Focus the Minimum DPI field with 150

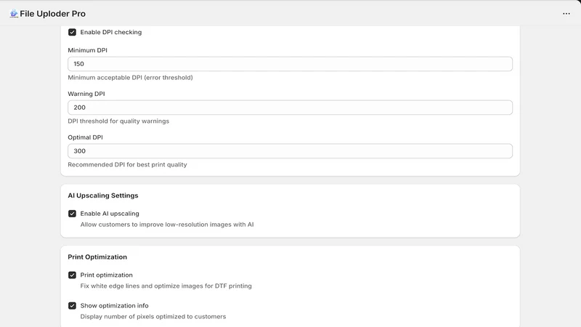coord(290,64)
